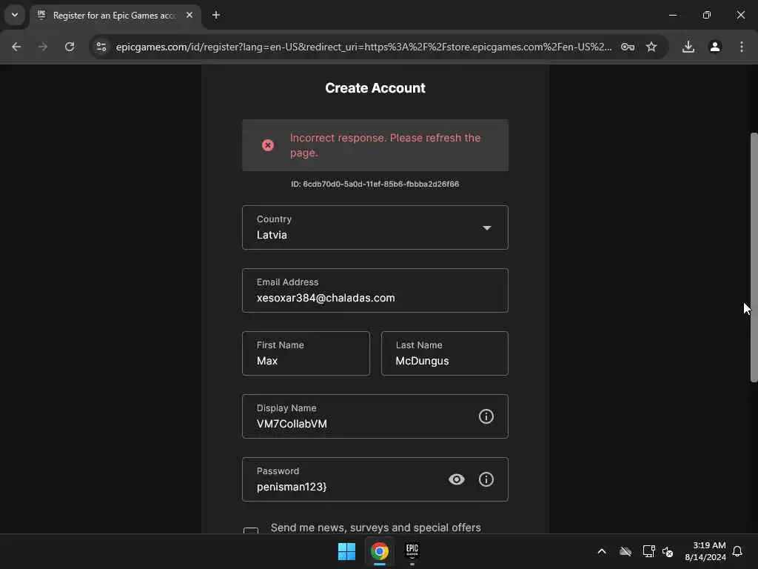Show hidden system tray icons
This screenshot has height=569, width=758.
[x=602, y=551]
